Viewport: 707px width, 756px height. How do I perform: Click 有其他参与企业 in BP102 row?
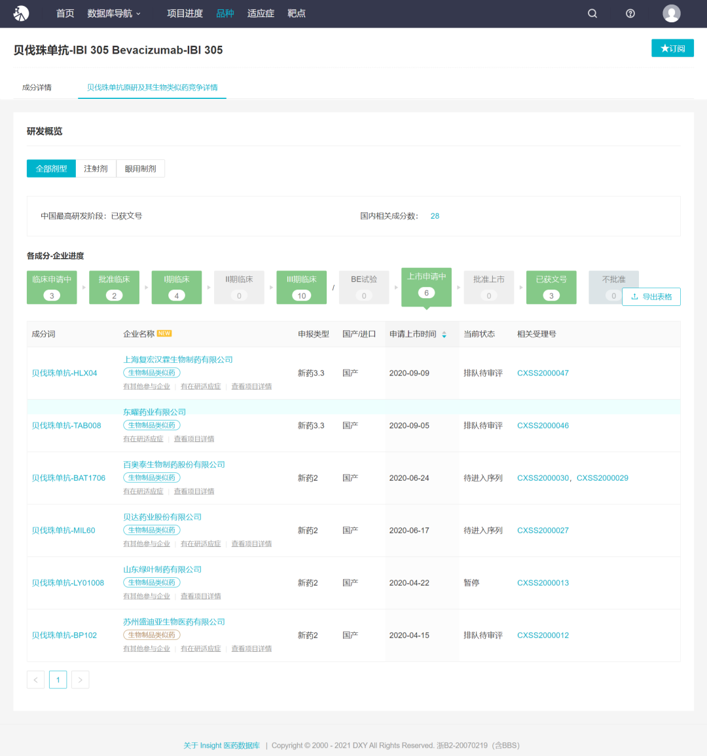tap(147, 649)
